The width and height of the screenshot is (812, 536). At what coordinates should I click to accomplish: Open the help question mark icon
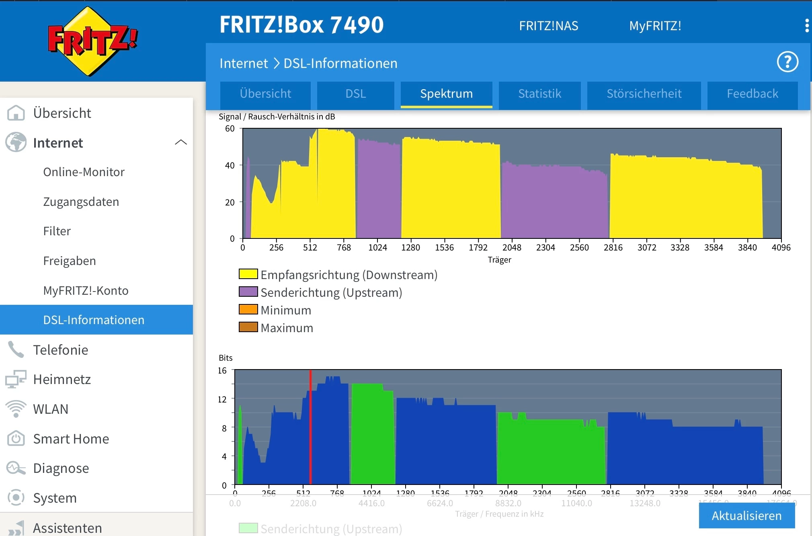point(787,62)
